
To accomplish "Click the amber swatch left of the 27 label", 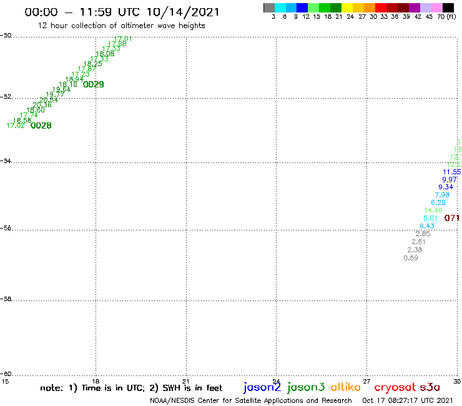I will click(x=358, y=7).
